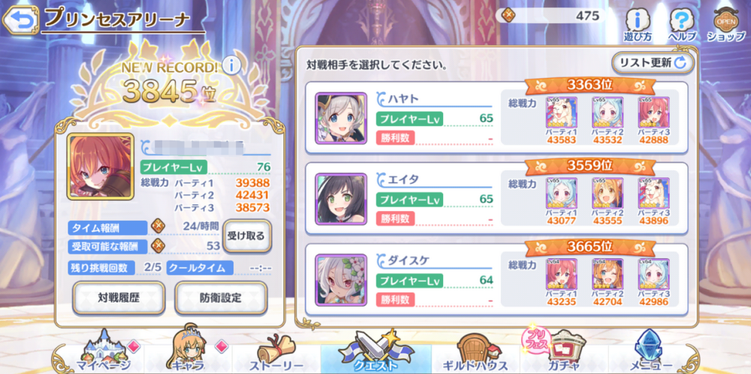Image resolution: width=751 pixels, height=374 pixels.
Task: Click your own player avatar portrait
Action: (101, 167)
